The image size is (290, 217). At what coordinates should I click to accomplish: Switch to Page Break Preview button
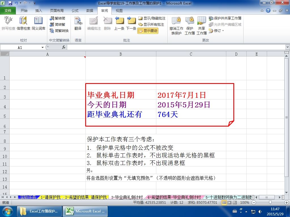(x=235, y=203)
